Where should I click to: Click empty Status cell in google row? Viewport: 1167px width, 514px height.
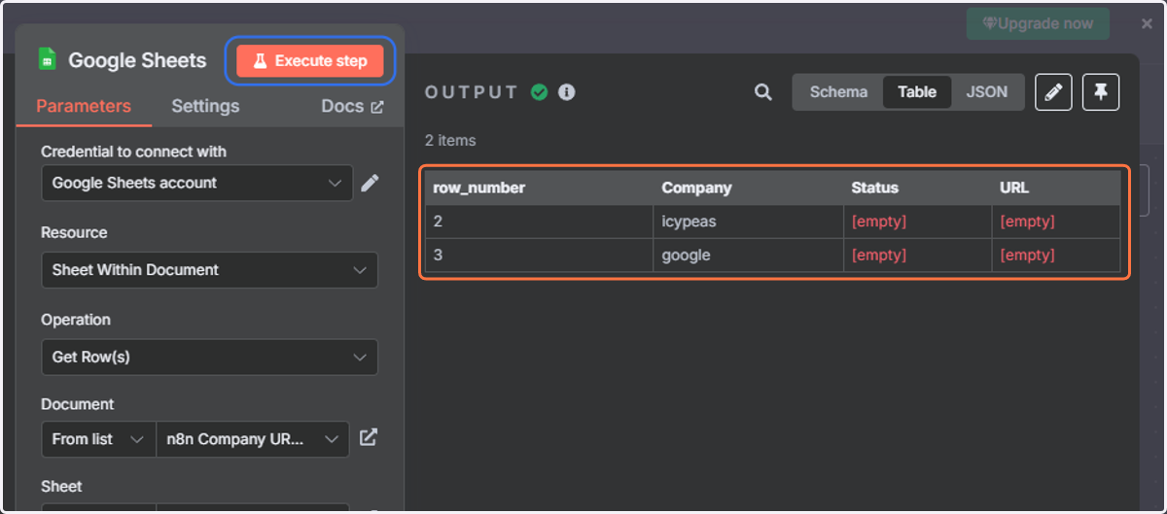[917, 256]
